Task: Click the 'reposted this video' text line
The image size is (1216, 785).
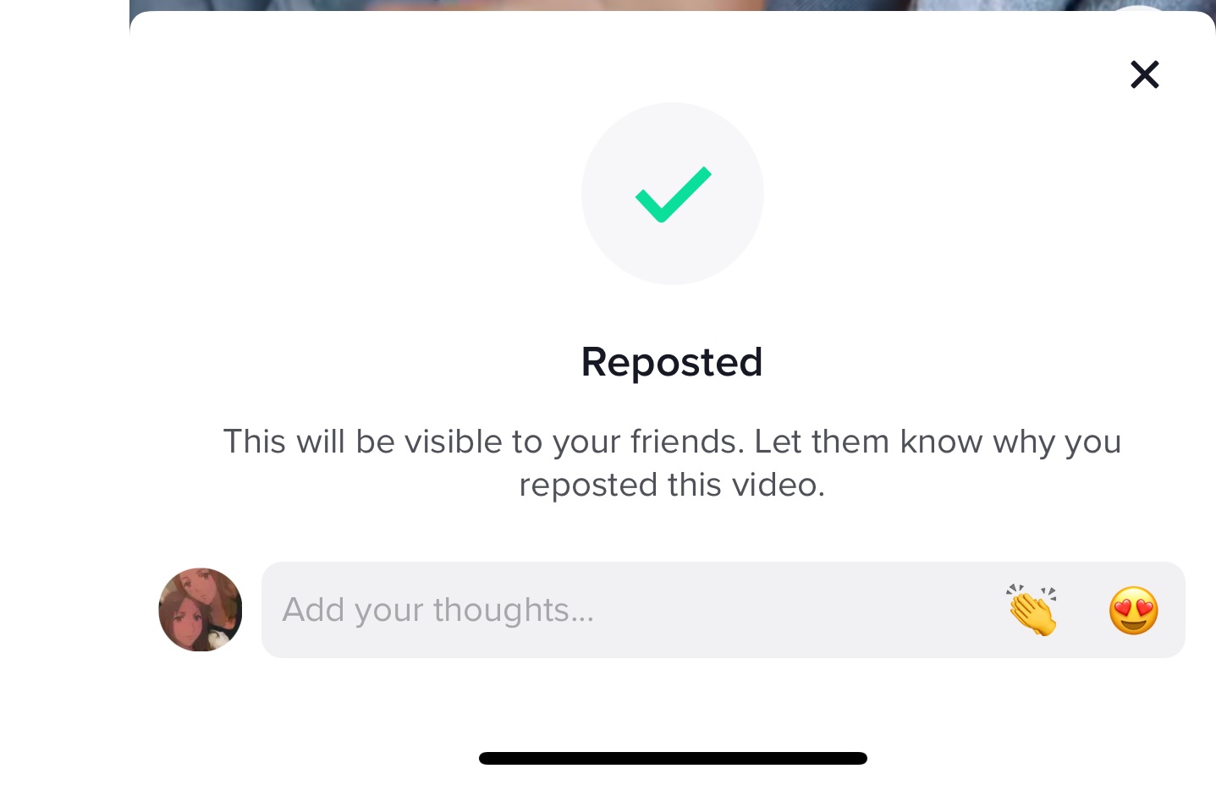Action: click(x=672, y=485)
